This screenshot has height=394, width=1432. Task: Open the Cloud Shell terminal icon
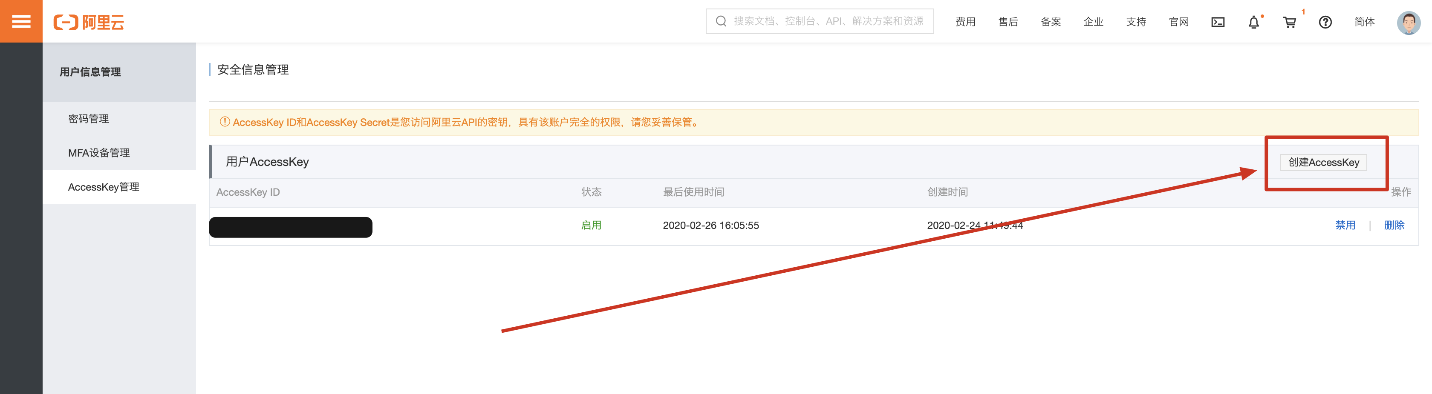1218,22
